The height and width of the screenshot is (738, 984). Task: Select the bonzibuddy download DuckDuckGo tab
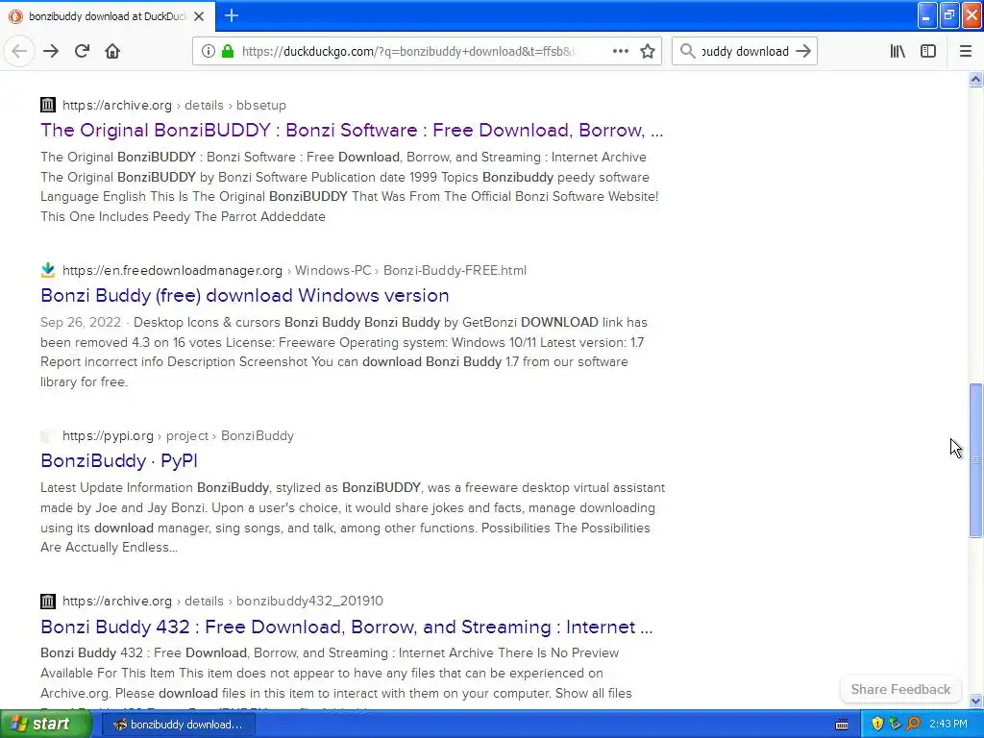108,16
